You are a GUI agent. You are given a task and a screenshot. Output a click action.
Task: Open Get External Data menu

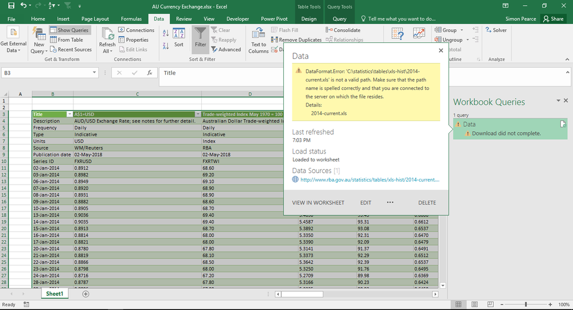[x=14, y=40]
